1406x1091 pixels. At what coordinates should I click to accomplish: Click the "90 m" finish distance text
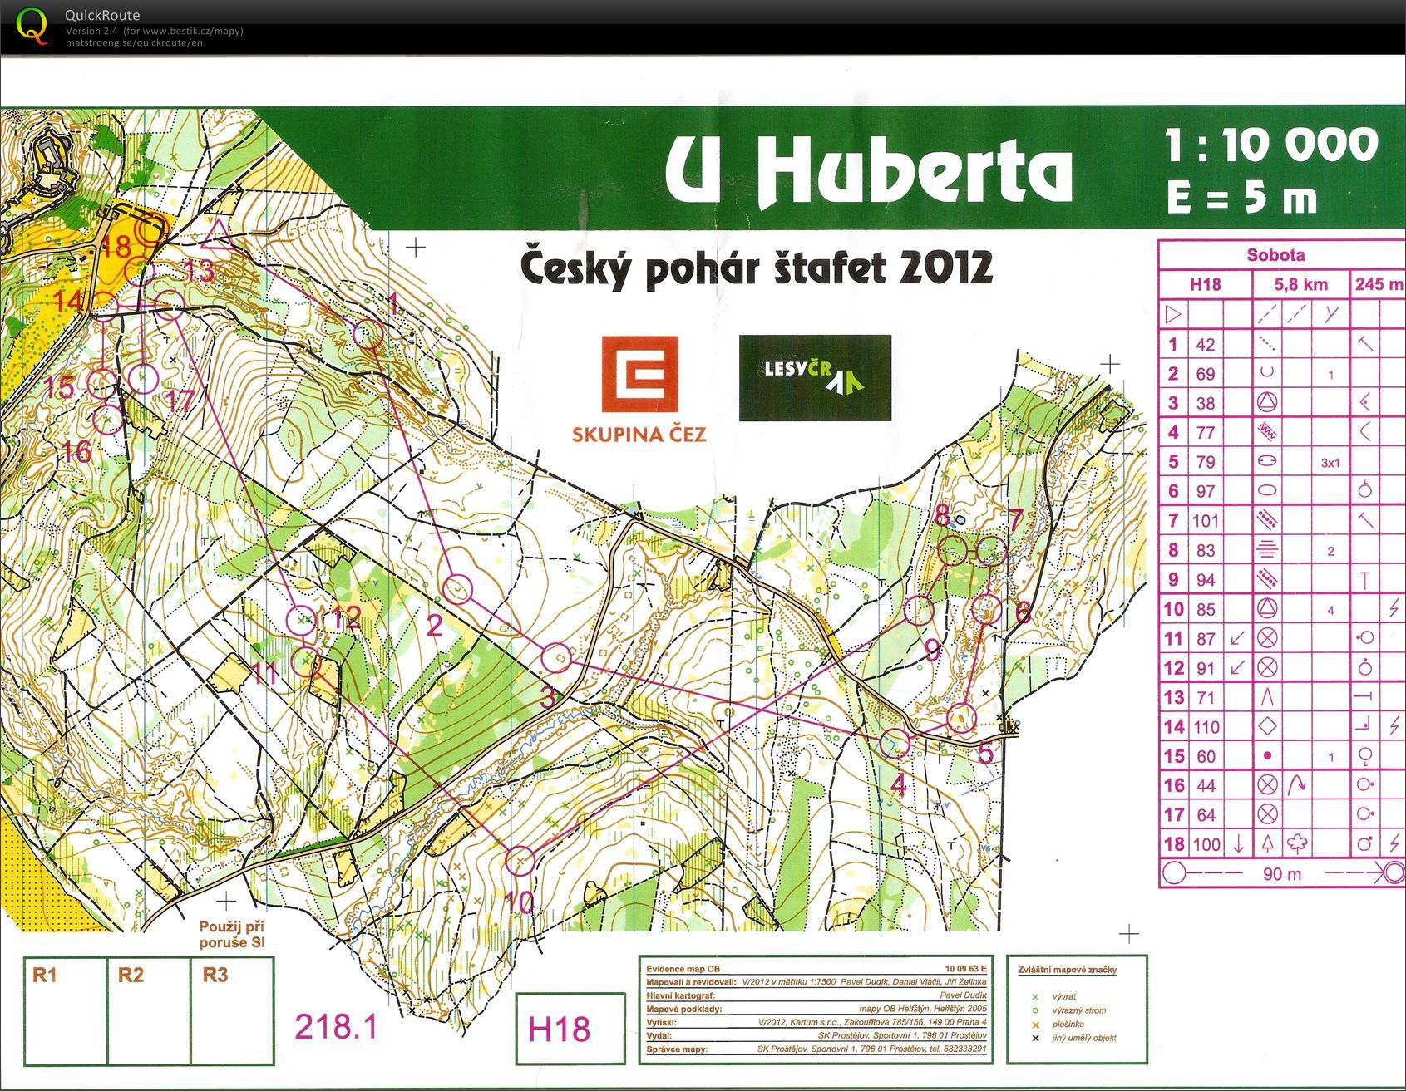[1281, 874]
